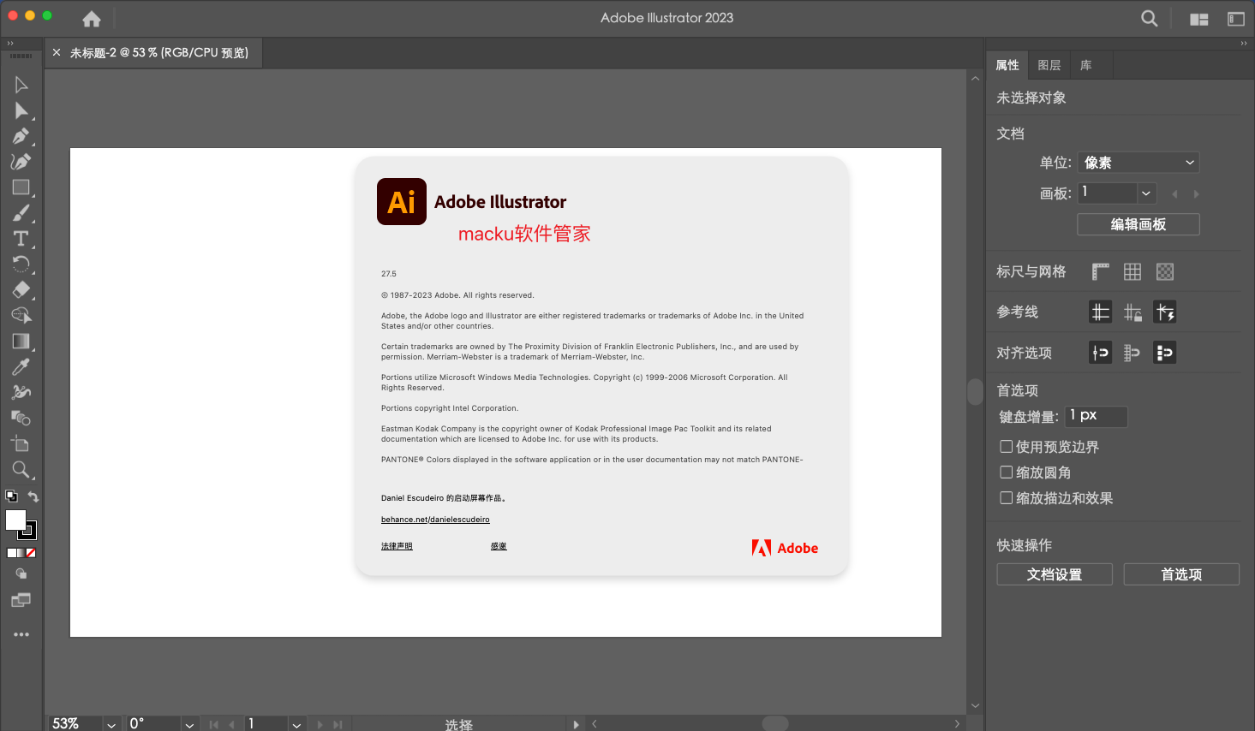The height and width of the screenshot is (731, 1255).
Task: Select the 未标题-2 document tab
Action: (x=159, y=53)
